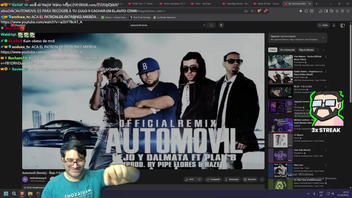The image size is (352, 198).
Task: Clear the YouTube search box with X
Action: point(204,25)
